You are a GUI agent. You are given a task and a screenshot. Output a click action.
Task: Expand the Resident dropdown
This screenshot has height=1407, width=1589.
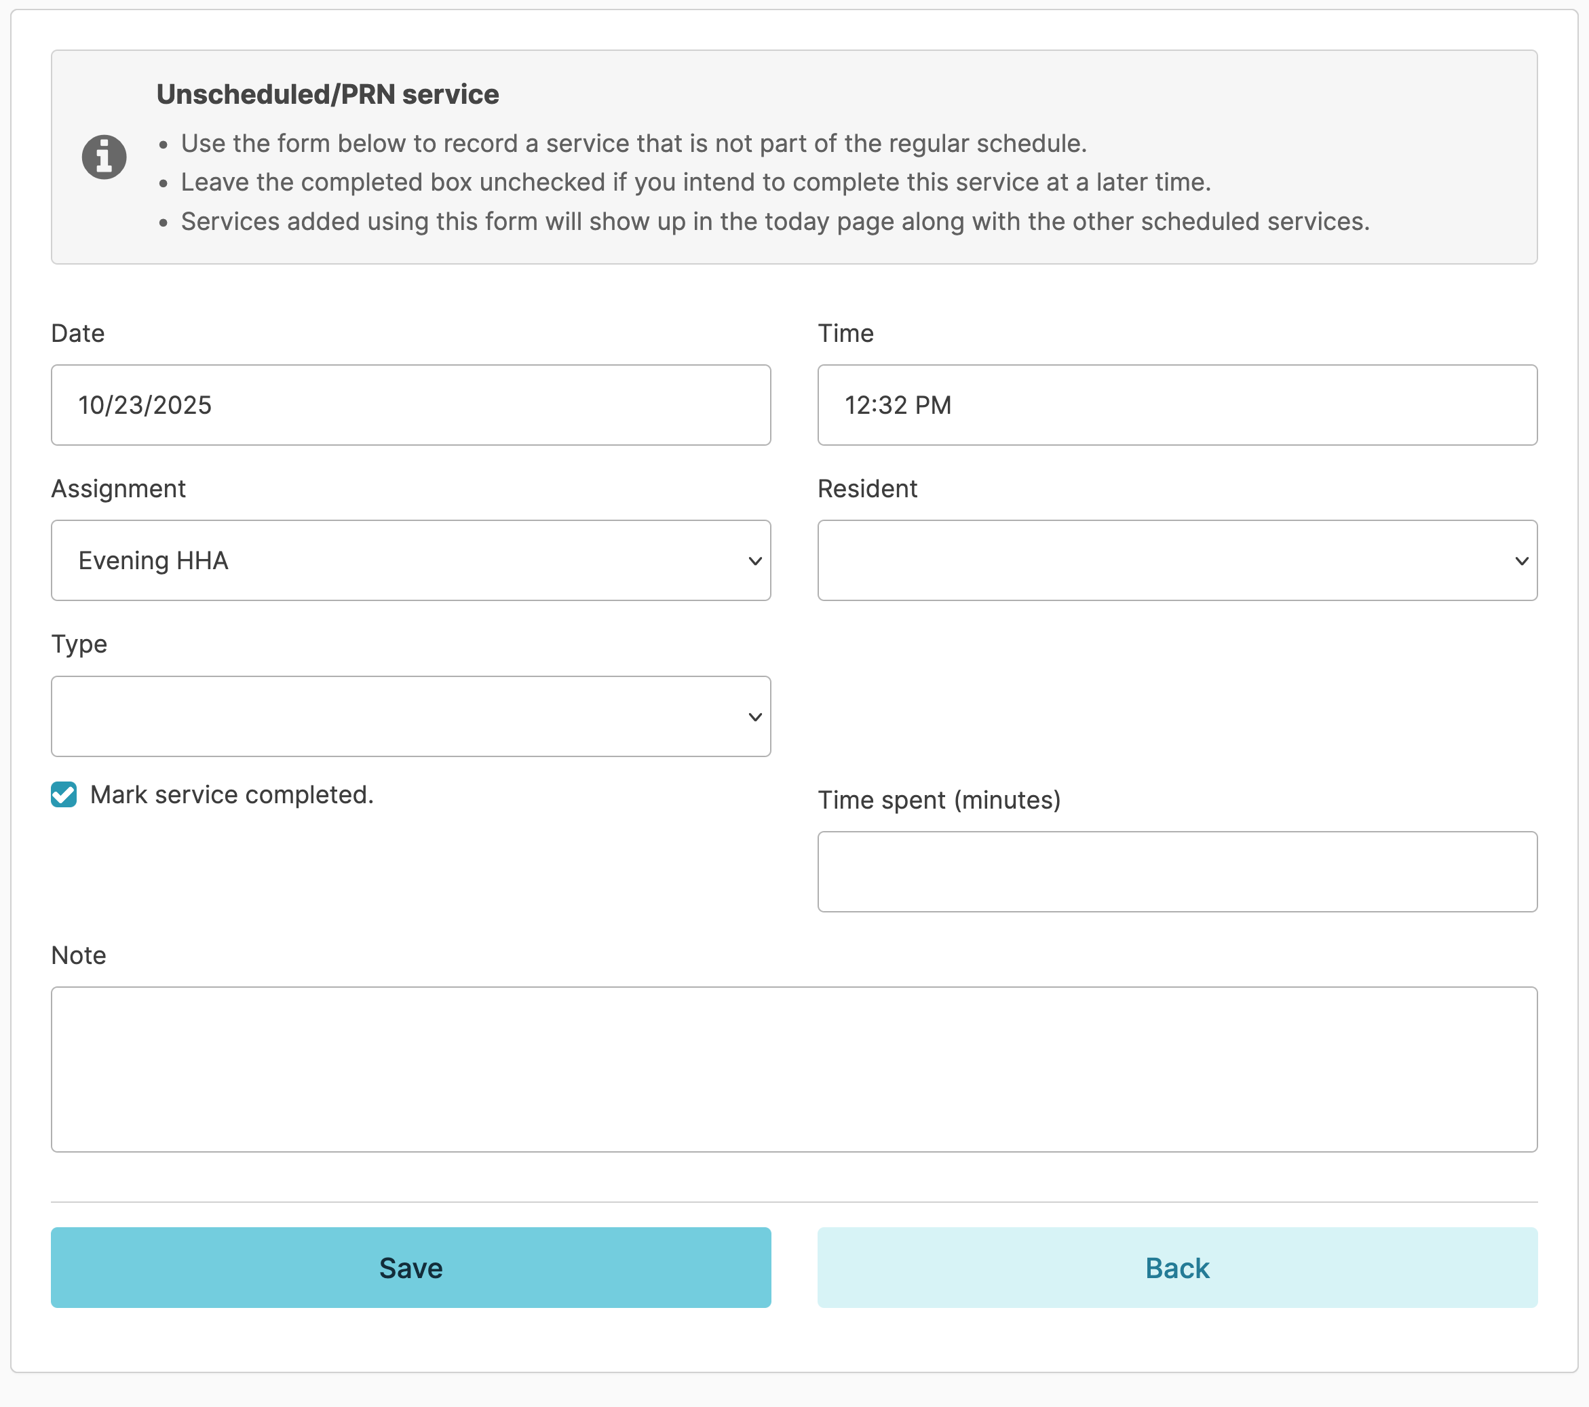coord(1176,560)
